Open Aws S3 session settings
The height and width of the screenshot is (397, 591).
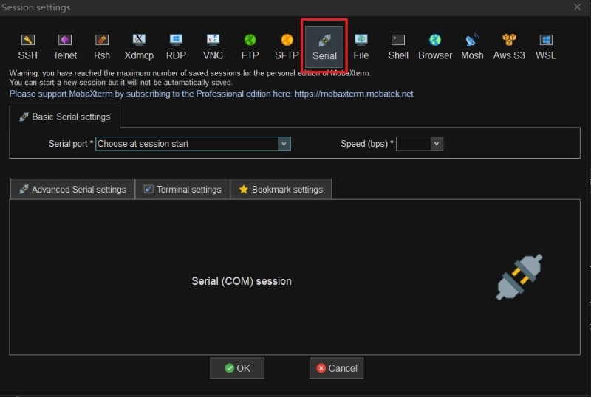[509, 46]
